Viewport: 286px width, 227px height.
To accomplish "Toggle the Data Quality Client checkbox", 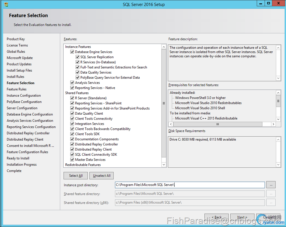I will click(72, 113).
